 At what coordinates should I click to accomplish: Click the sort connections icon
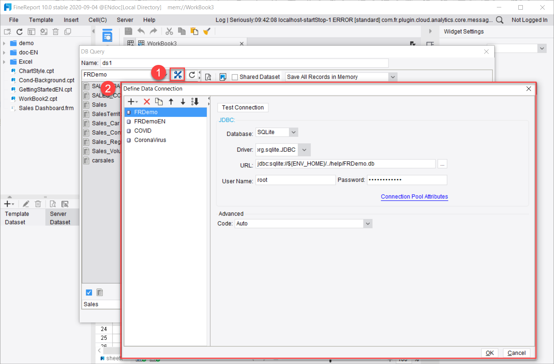(x=195, y=102)
